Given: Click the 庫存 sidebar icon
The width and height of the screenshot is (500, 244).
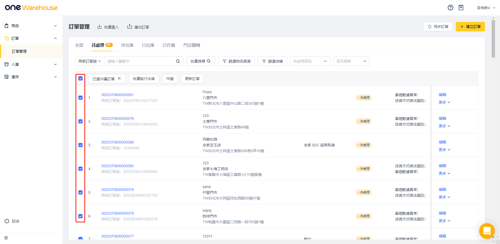Looking at the screenshot, I should click(7, 77).
